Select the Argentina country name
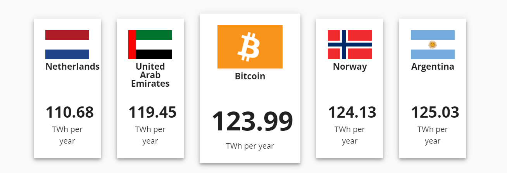 433,67
